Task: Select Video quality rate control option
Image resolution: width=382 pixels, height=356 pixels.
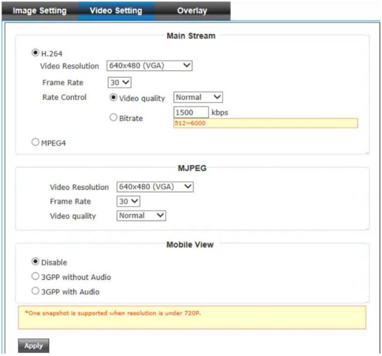Action: pos(113,97)
